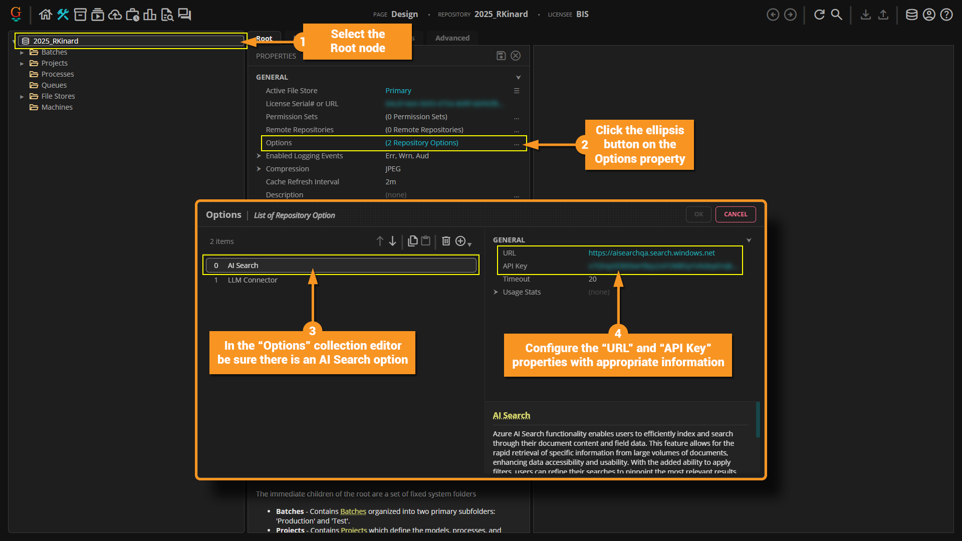The width and height of the screenshot is (962, 541).
Task: Expand the Batches tree node
Action: pos(22,52)
